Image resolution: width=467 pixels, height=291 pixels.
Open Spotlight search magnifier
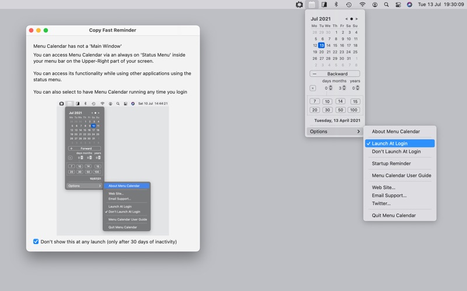pos(386,5)
